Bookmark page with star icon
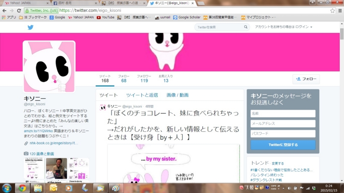The width and height of the screenshot is (344, 193). [x=332, y=10]
